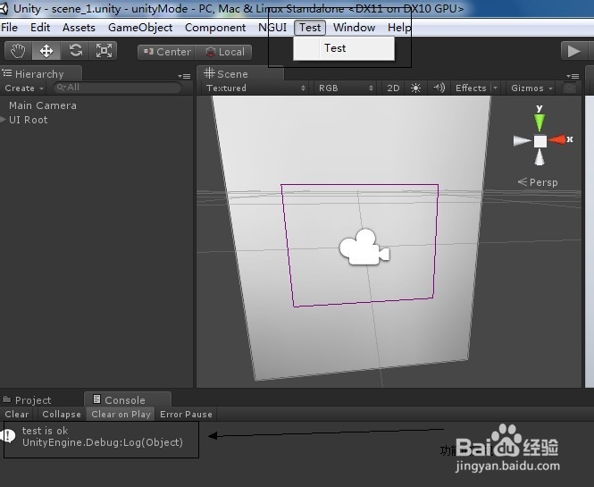Image resolution: width=594 pixels, height=487 pixels.
Task: Select the Scale tool
Action: (x=104, y=51)
